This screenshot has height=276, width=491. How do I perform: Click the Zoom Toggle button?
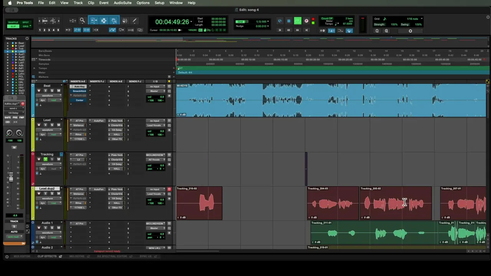coord(72,21)
